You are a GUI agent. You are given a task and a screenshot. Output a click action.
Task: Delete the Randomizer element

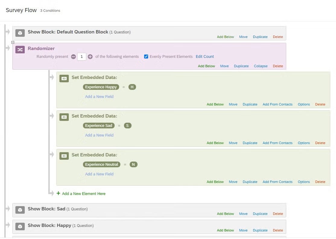tap(278, 66)
